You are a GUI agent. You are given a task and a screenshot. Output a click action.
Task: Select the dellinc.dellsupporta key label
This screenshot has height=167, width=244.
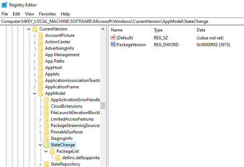tap(81, 158)
